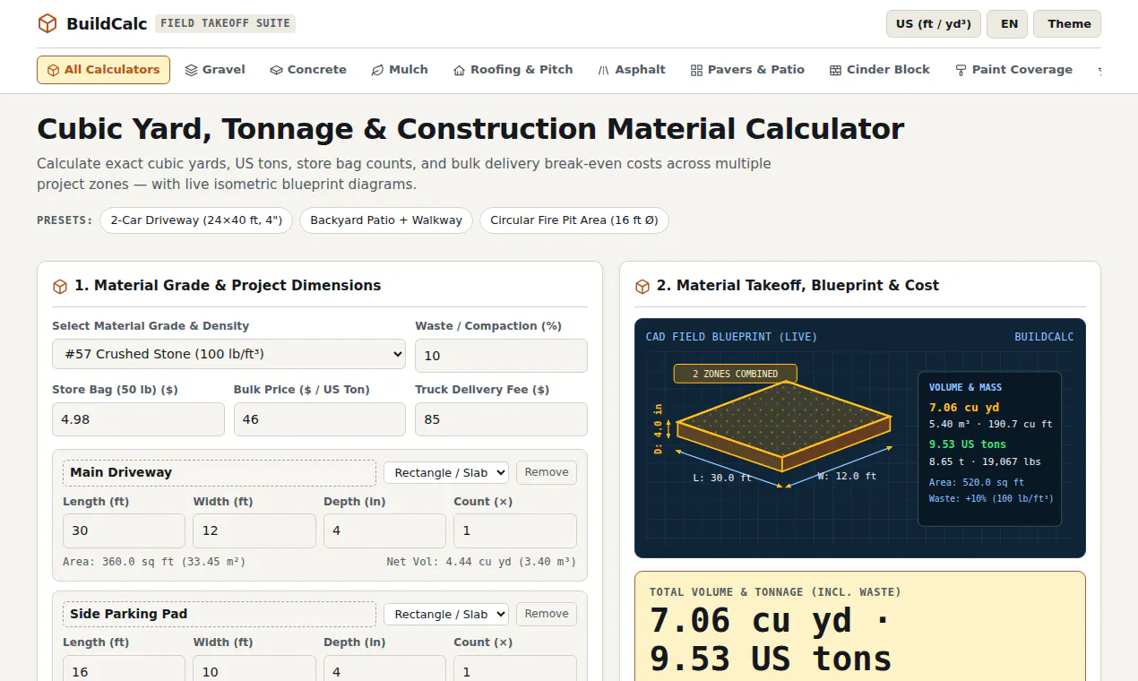1138x681 pixels.
Task: Edit the Main Driveway zone name field
Action: pyautogui.click(x=220, y=472)
